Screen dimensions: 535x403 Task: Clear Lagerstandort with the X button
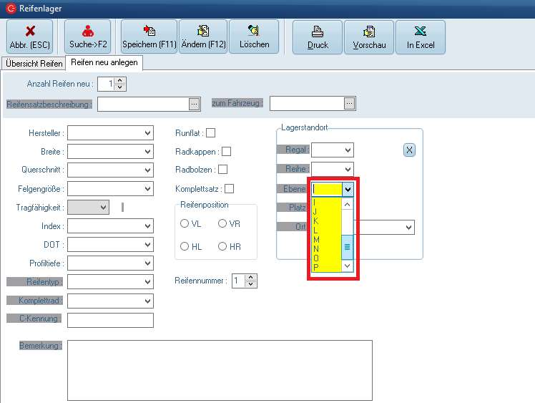tap(409, 150)
